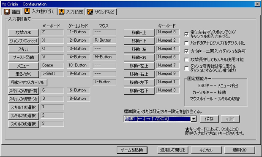Toggle 常に左右マウスボタンでOK/キャンセル checkbox
Screen dimensions: 262x157
pyautogui.click(x=186, y=34)
